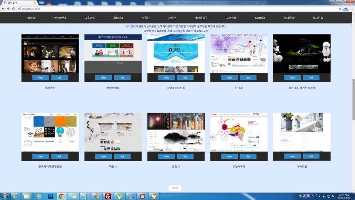Click the site info icon in address bar
Screen dimensions: 355x200
(20, 8)
